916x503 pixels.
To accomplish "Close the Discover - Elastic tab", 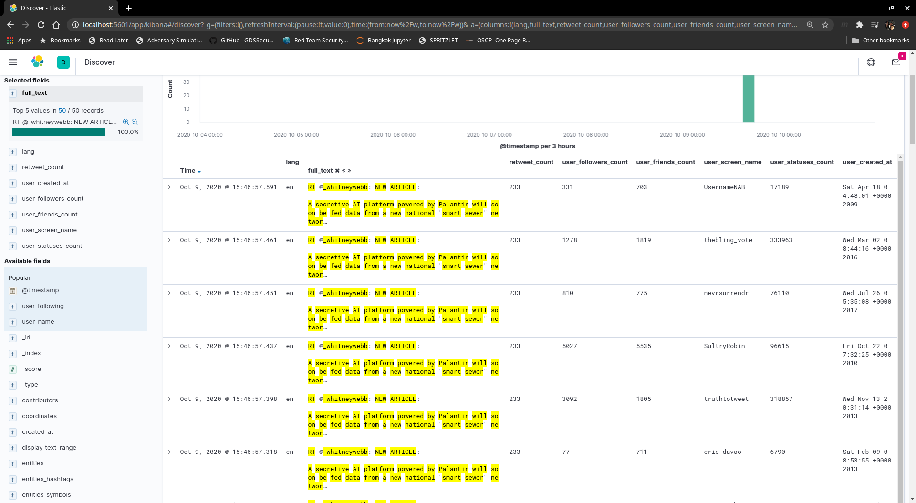I will click(111, 8).
